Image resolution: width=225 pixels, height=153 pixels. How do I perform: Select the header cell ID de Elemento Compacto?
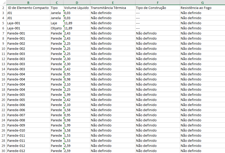point(28,8)
